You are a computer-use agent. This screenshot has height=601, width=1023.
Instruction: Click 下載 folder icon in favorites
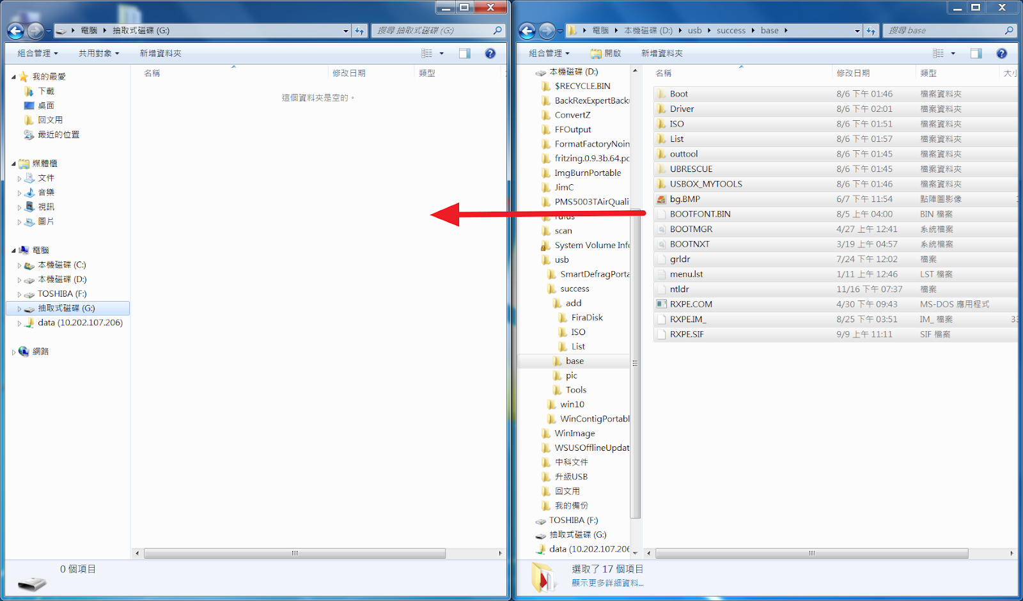[29, 91]
